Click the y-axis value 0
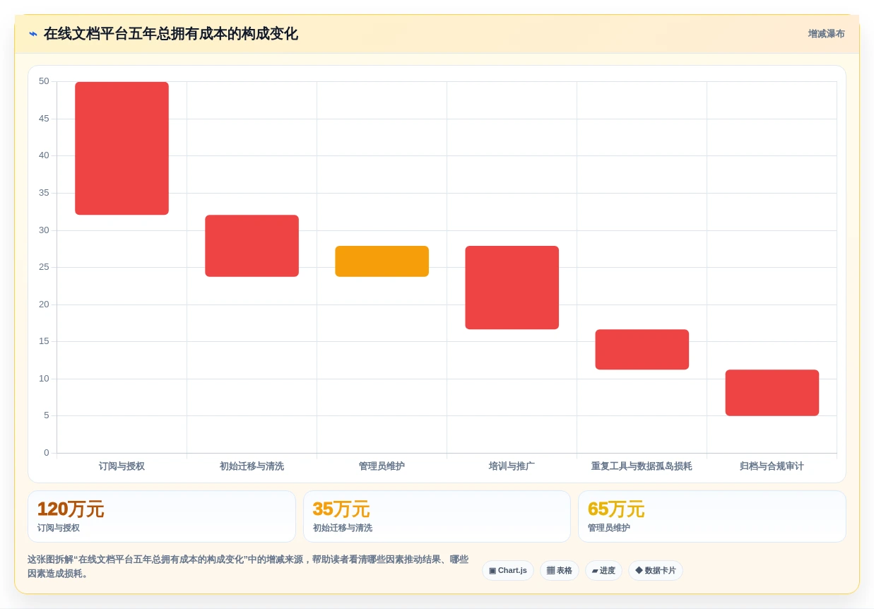Viewport: 874px width, 609px height. point(47,453)
